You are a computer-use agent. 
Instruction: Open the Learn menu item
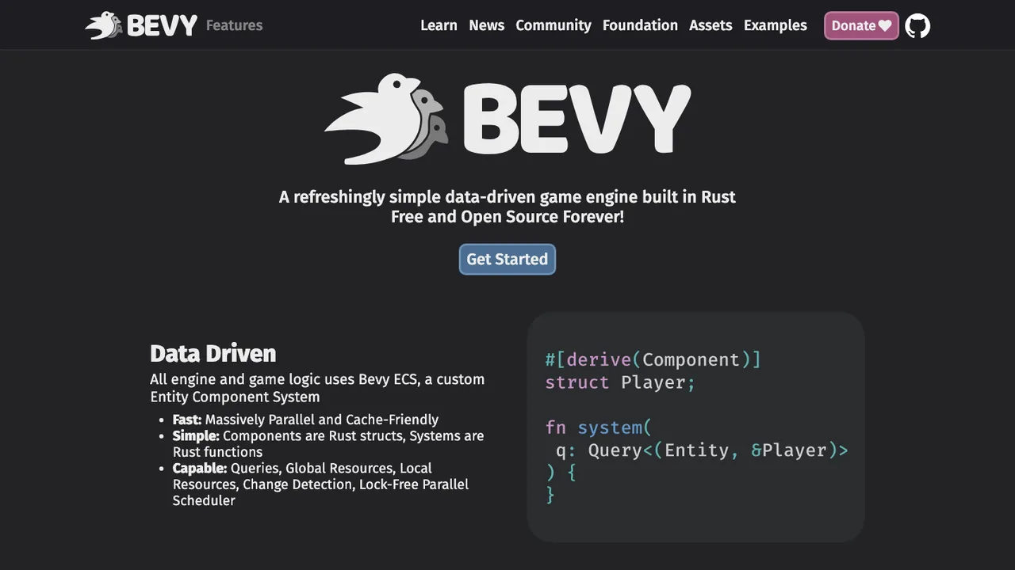[x=439, y=25]
